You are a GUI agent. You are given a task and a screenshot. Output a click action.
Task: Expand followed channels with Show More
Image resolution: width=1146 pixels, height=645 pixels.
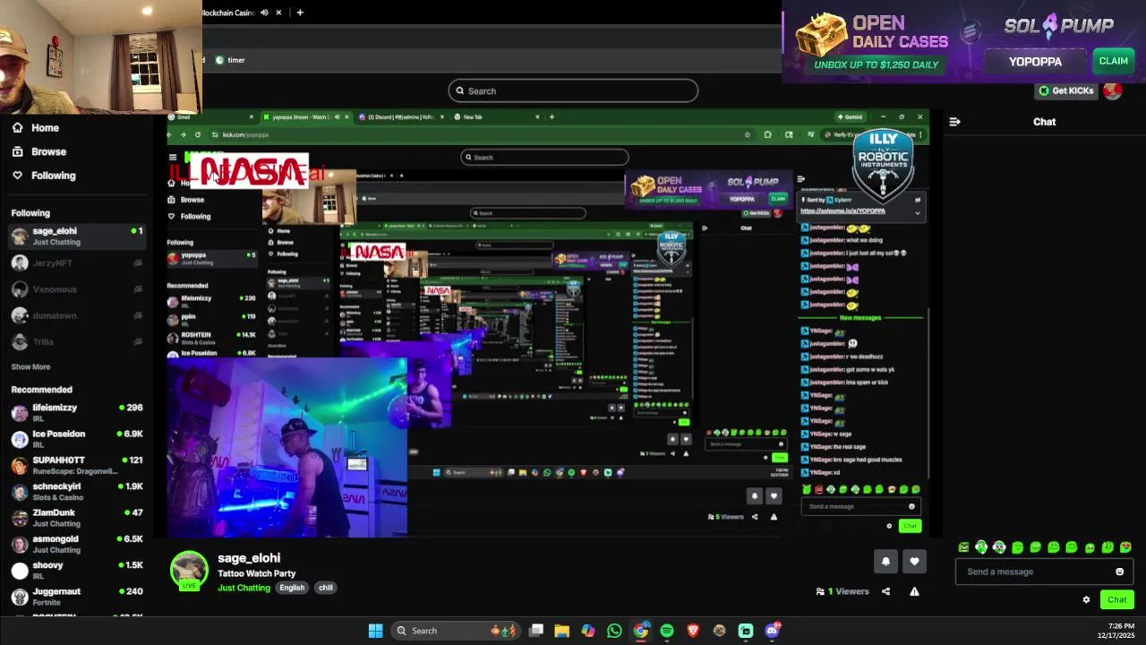pos(30,366)
